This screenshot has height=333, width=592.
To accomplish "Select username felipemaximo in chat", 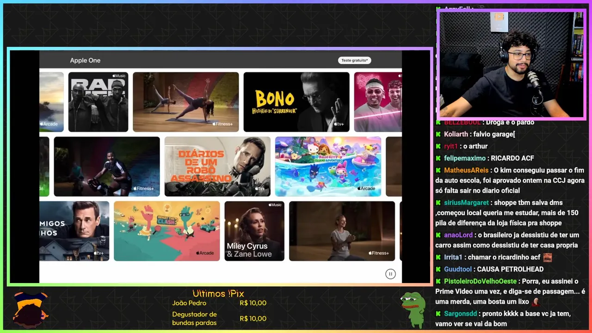I will tap(465, 158).
